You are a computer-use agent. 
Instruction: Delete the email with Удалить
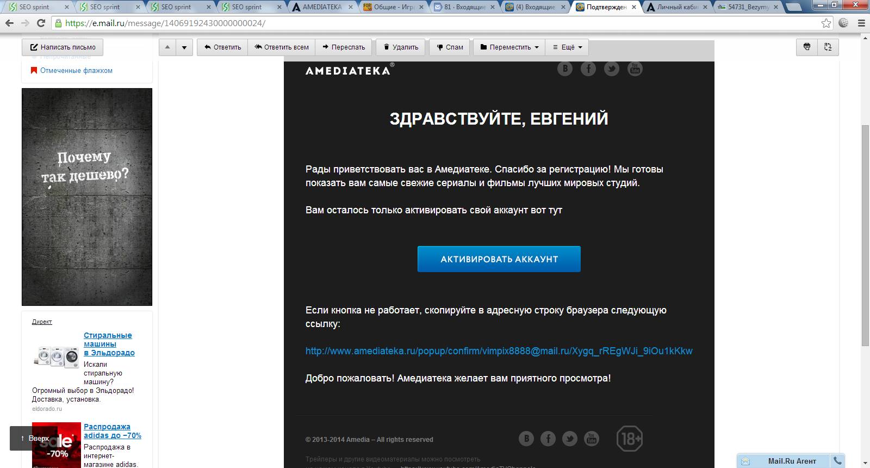(x=401, y=47)
